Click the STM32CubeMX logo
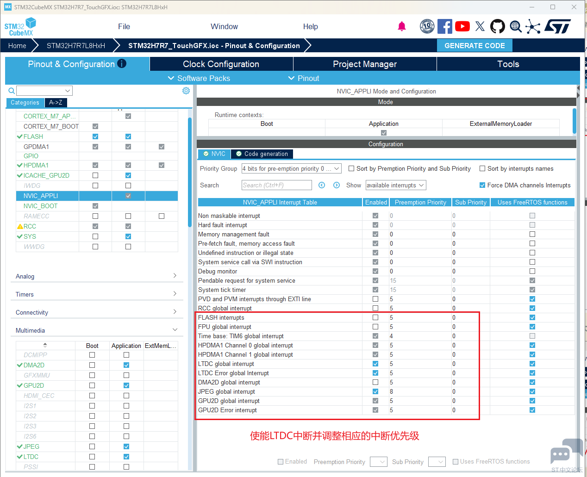587x477 pixels. [20, 27]
